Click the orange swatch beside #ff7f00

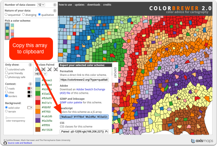(x=38, y=111)
